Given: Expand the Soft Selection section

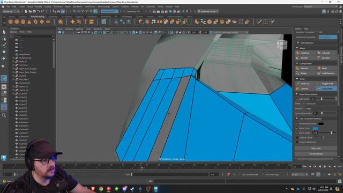Looking at the screenshot, I should click(298, 43).
